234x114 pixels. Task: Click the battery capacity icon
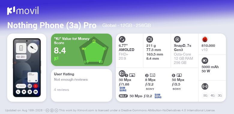[205, 61]
